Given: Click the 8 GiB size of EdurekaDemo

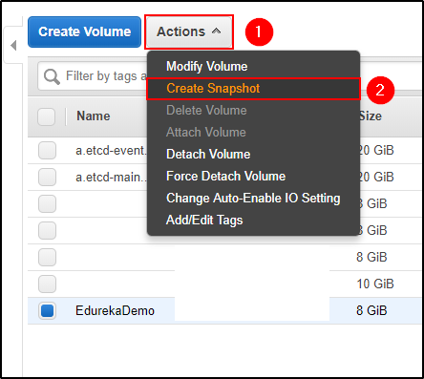Looking at the screenshot, I should (371, 310).
